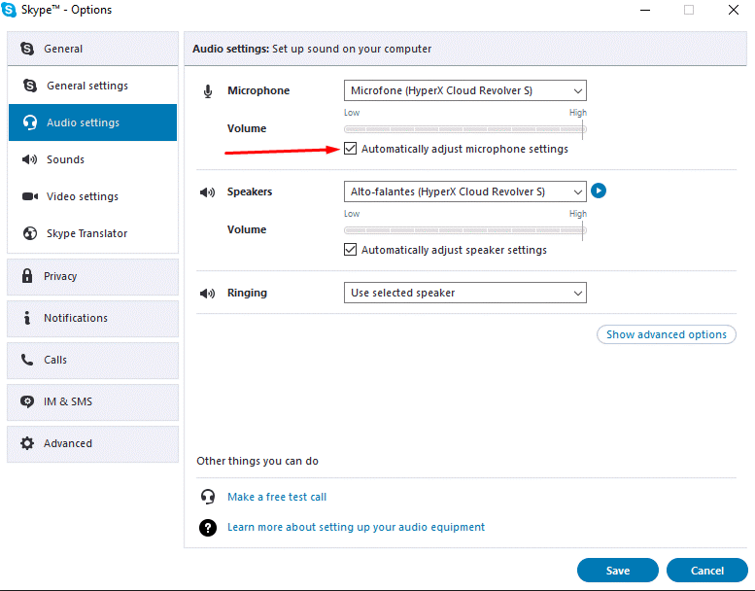Expand the Notifications section

pos(92,319)
